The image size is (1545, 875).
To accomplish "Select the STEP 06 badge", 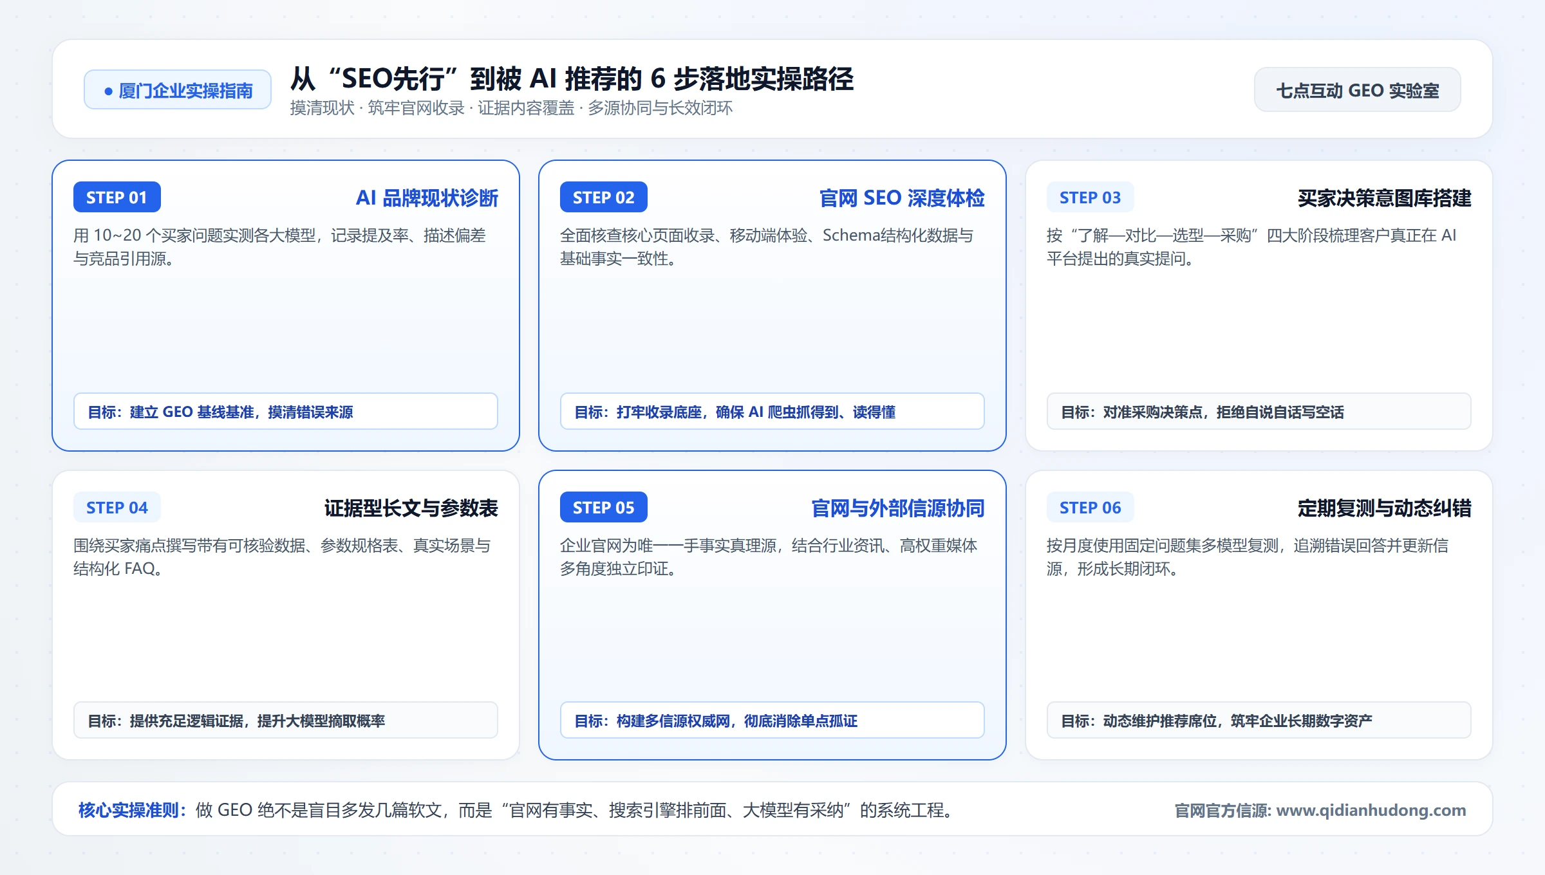I will (1091, 508).
